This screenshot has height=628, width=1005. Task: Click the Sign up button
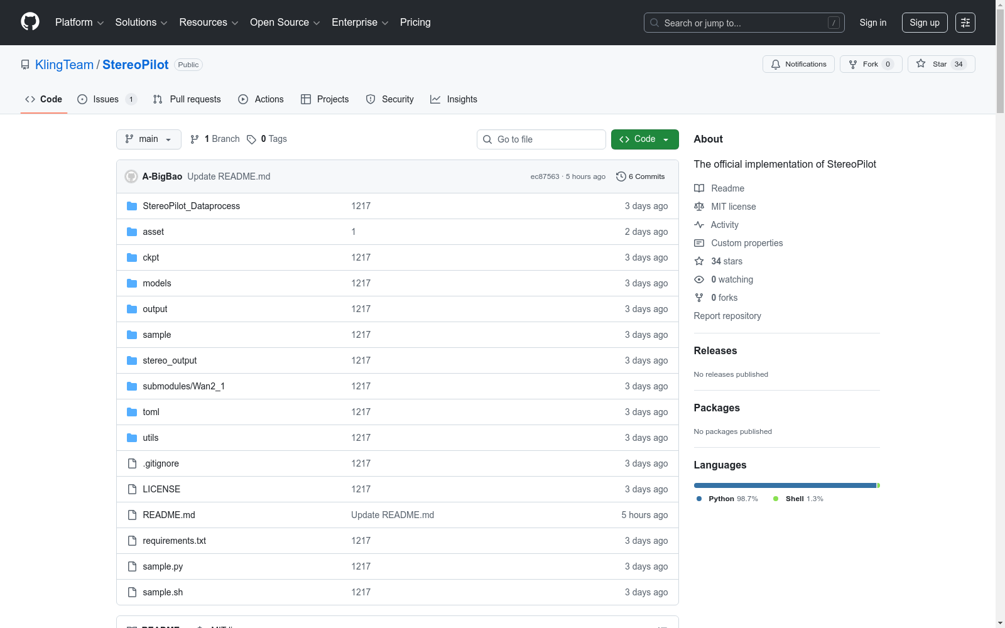pyautogui.click(x=925, y=23)
